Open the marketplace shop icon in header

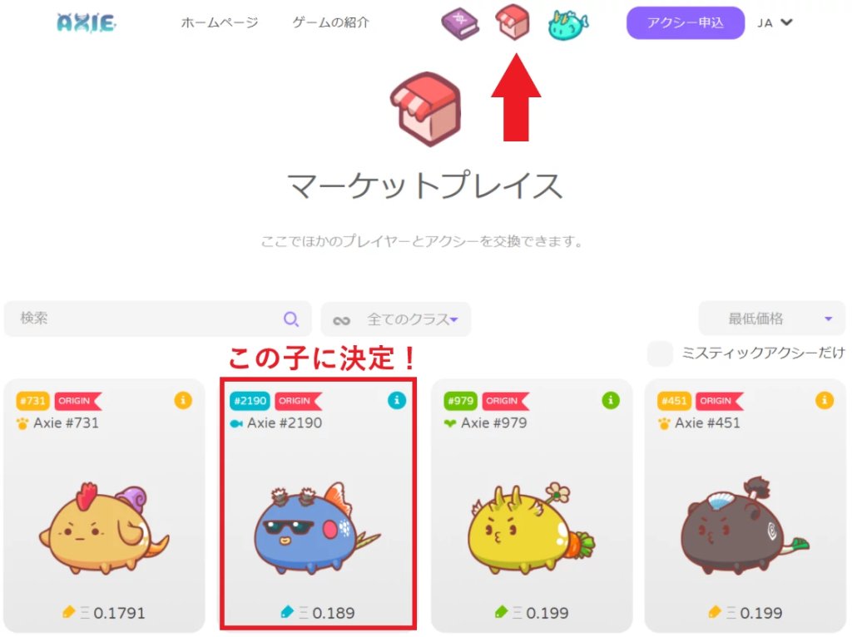(512, 22)
